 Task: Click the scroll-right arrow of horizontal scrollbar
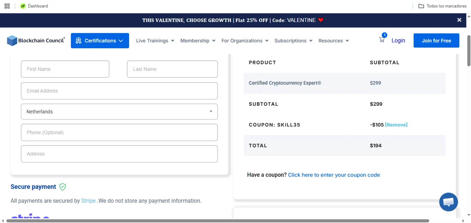(464, 221)
